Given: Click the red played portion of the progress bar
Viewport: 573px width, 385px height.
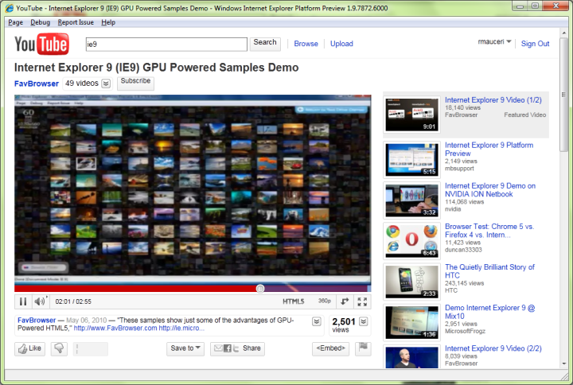Looking at the screenshot, I should coord(135,289).
